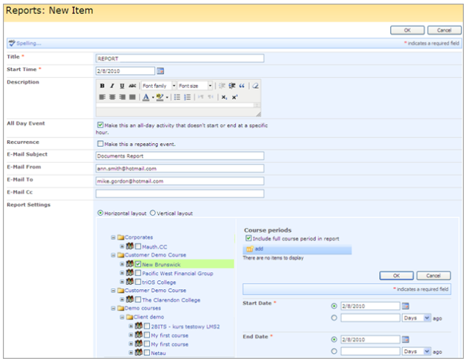Select the Vertical layout radio button
466x361 pixels.
pos(153,213)
